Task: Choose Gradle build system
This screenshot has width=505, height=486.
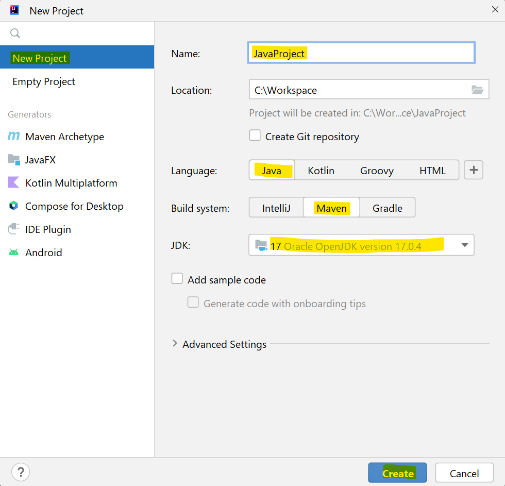Action: (388, 208)
